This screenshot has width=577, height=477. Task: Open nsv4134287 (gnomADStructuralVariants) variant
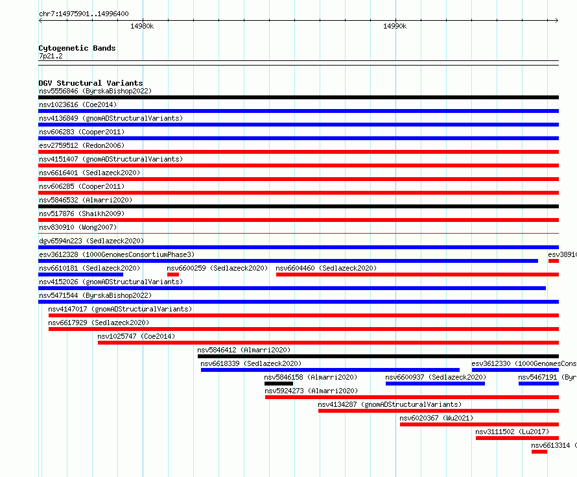point(390,404)
